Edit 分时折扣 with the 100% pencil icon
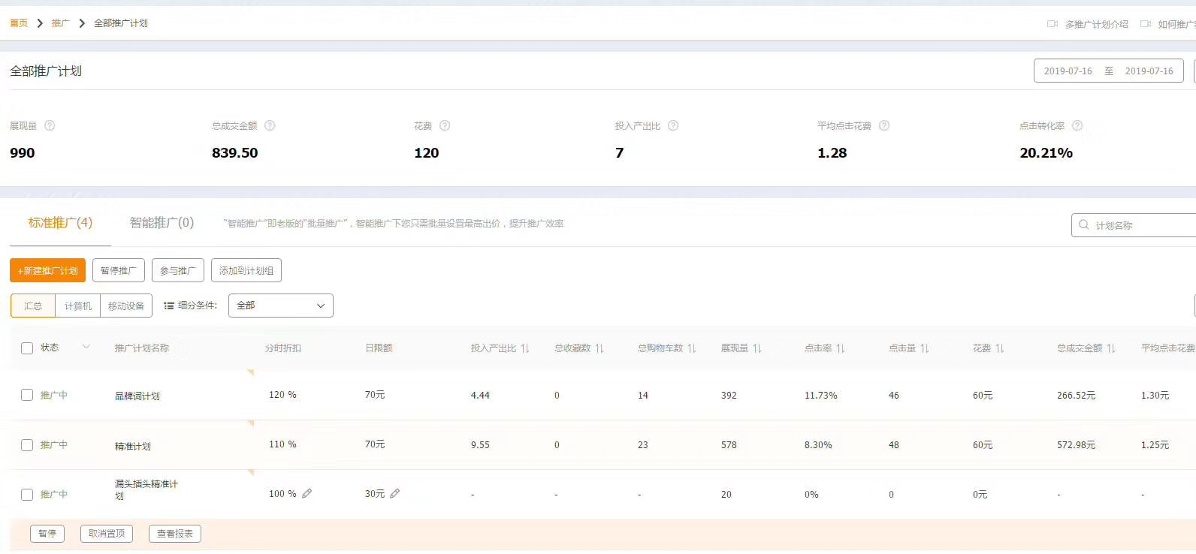 pos(307,493)
